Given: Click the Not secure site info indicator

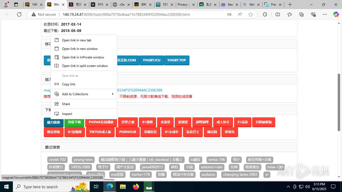Looking at the screenshot, I should tap(44, 14).
